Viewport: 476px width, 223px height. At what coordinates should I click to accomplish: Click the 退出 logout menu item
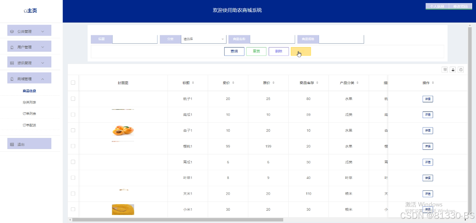pyautogui.click(x=29, y=144)
